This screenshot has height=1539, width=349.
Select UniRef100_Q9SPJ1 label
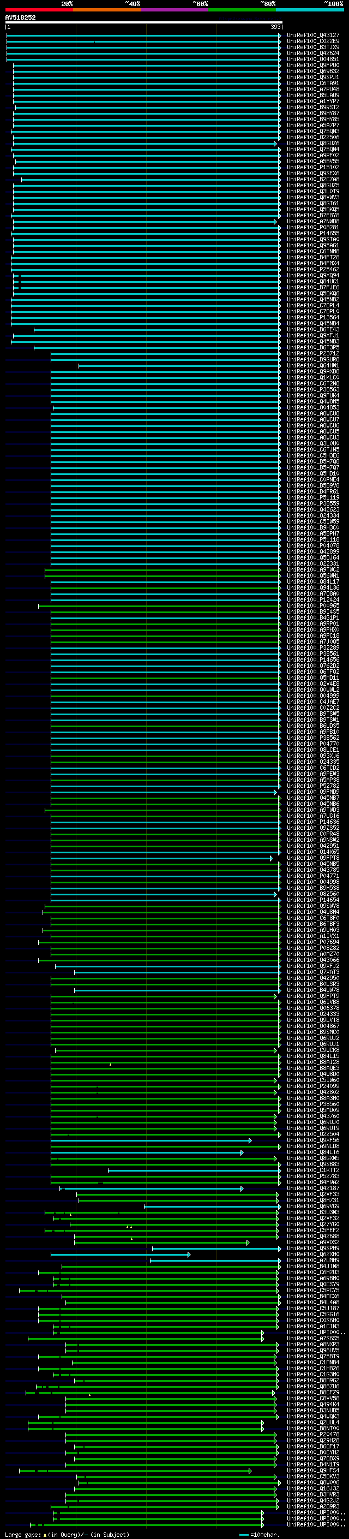click(313, 77)
